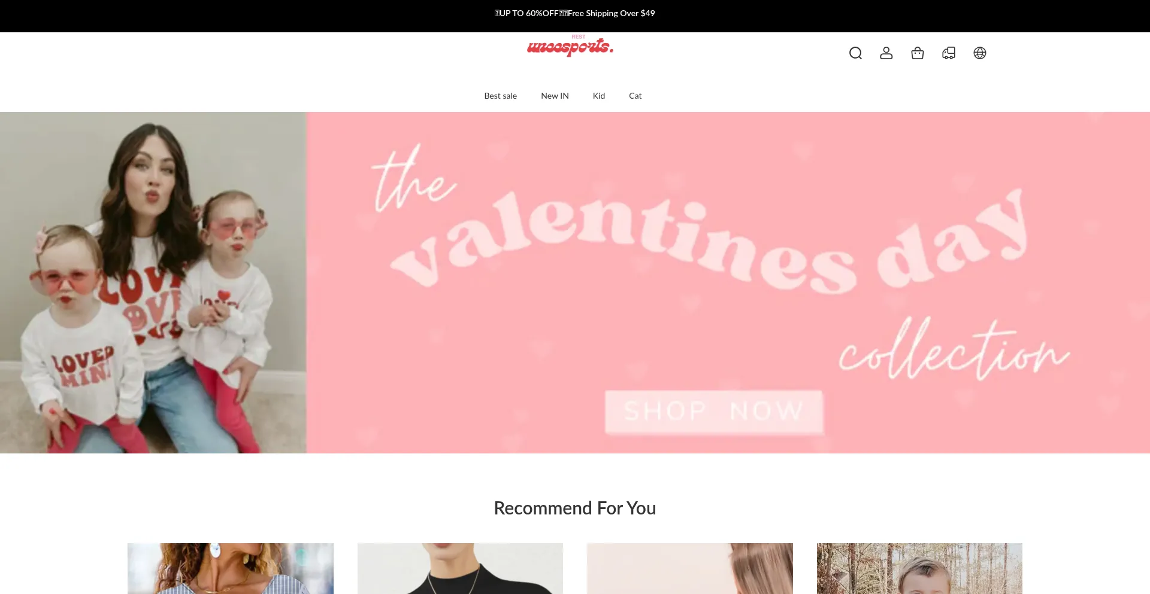Screen dimensions: 1150x594
Task: Open the black top with necklace product
Action: pos(460,568)
